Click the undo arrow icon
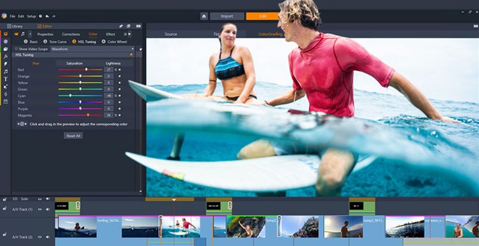 pos(47,16)
